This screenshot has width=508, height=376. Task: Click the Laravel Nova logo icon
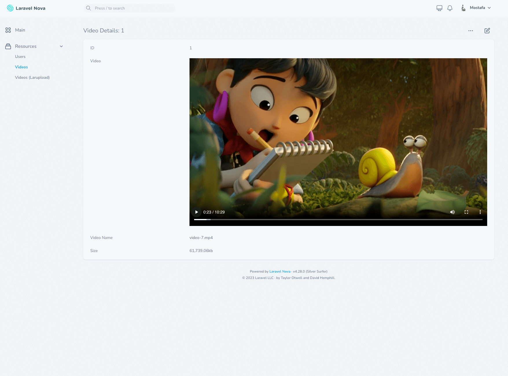coord(10,8)
